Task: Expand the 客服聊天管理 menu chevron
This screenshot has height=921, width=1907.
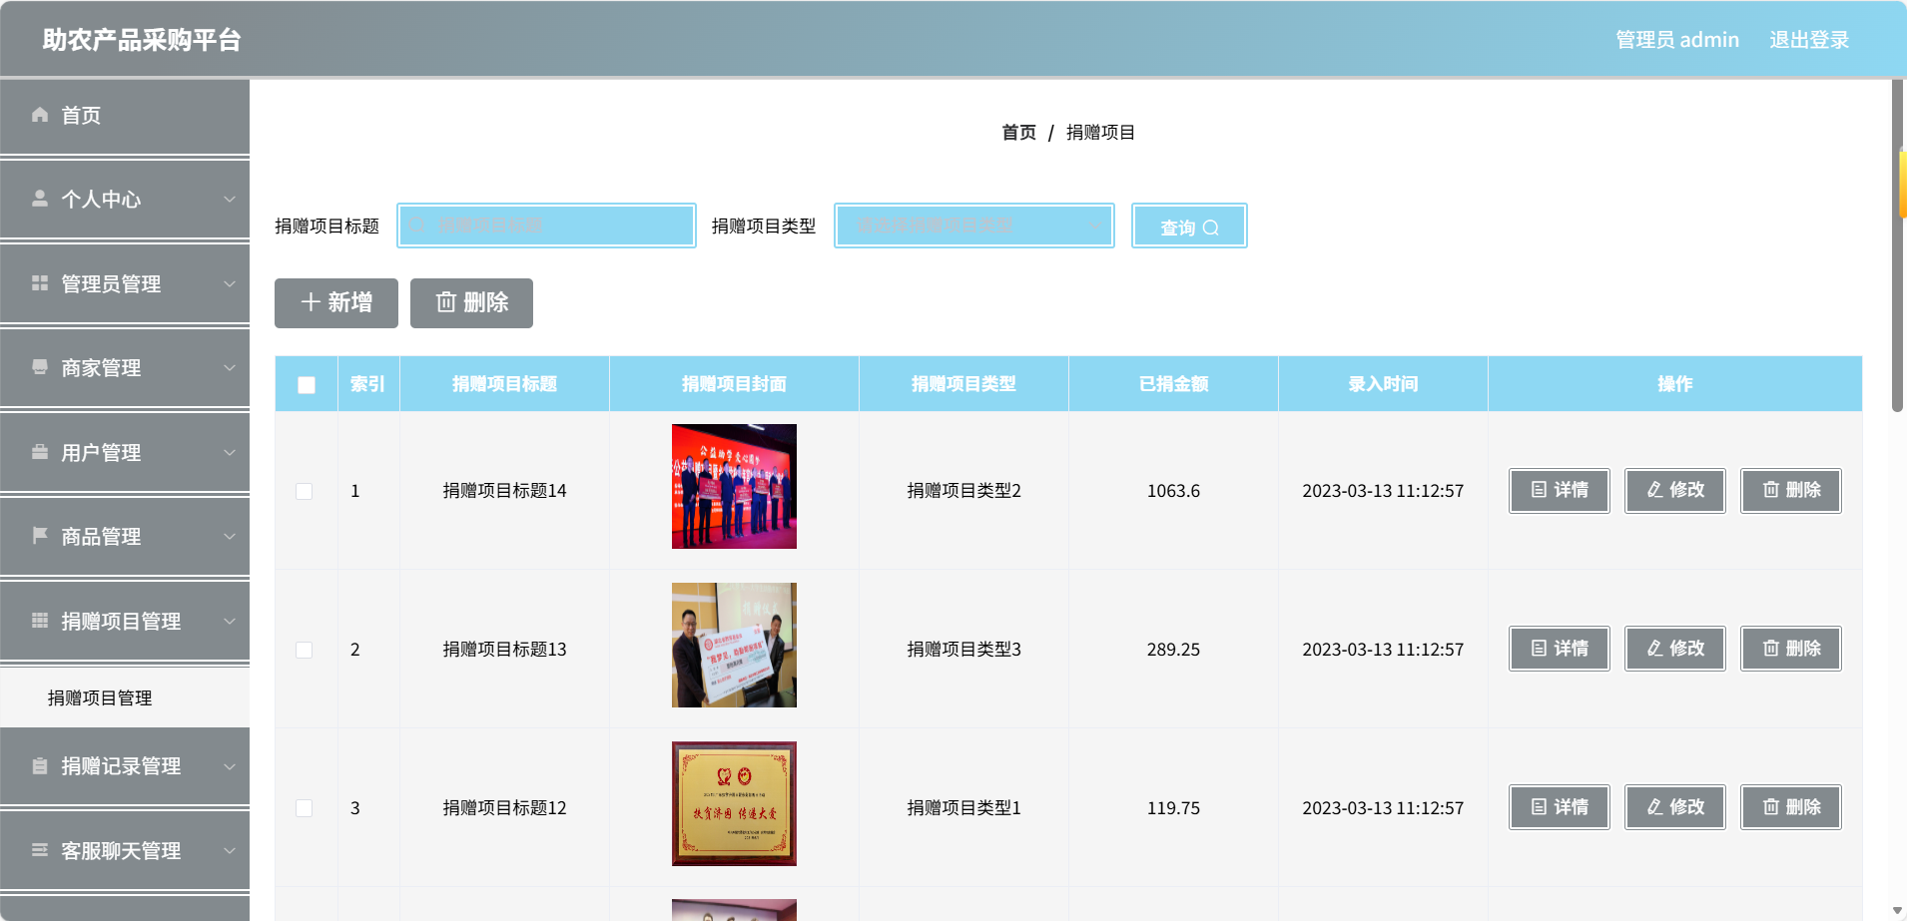Action: (230, 850)
